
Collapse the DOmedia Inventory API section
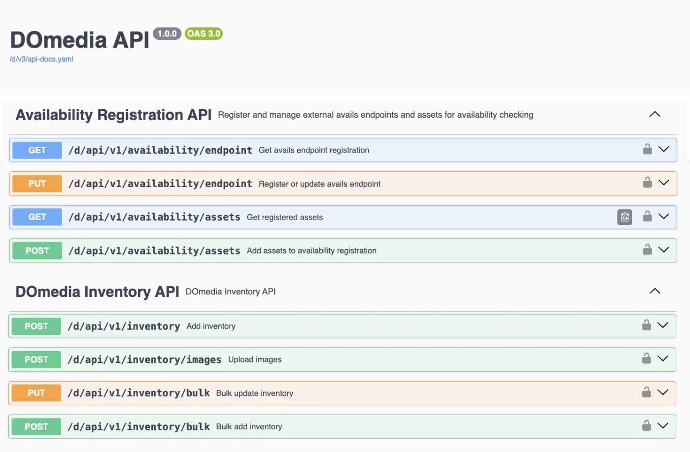coord(655,291)
